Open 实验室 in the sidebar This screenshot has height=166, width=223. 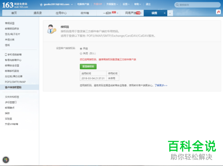(8, 119)
